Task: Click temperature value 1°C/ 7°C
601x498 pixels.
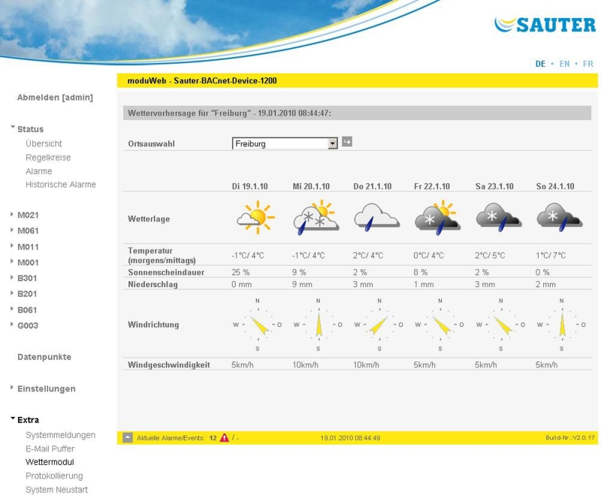Action: (551, 255)
